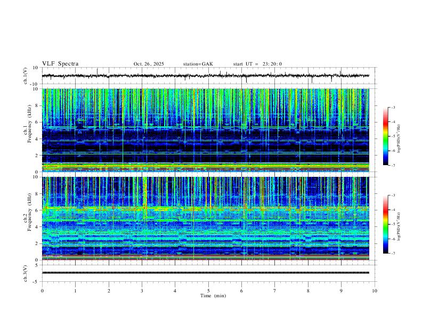Click the "7" tick on the time axis
The image size is (422, 326).
tap(275, 291)
